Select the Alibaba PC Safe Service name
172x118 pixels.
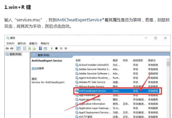pyautogui.click(x=92, y=82)
